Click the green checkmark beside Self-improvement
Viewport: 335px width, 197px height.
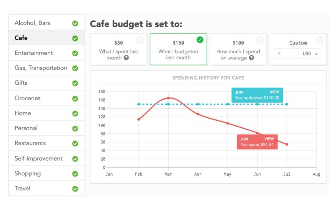(75, 159)
